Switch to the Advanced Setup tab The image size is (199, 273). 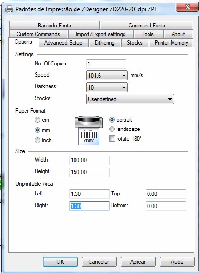coord(63,43)
